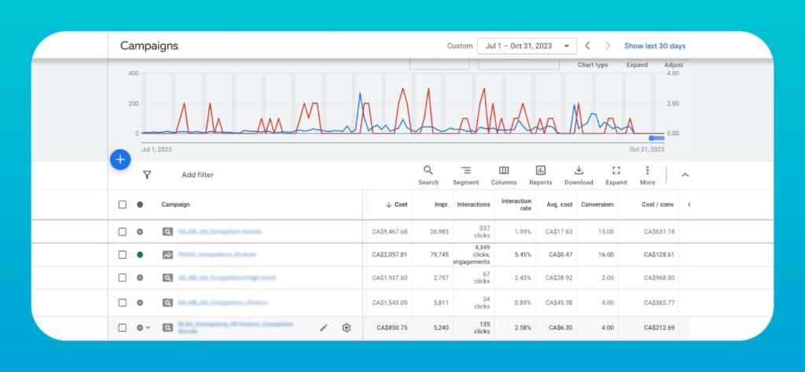Click paused status icon in CA$9,467.68 row
Viewport: 805px width, 372px height.
[140, 232]
